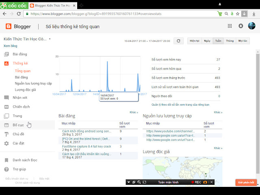The width and height of the screenshot is (260, 195).
Task: Click the world audience map
Action: pyautogui.click(x=182, y=171)
